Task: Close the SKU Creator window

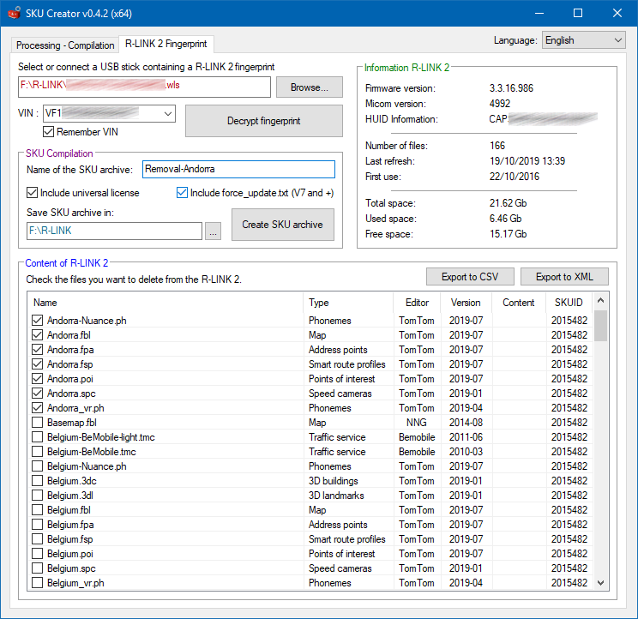Action: click(617, 13)
